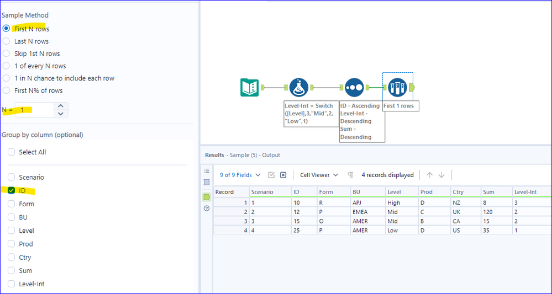552x294 pixels.
Task: Choose First N rows sample method
Action: coord(6,29)
